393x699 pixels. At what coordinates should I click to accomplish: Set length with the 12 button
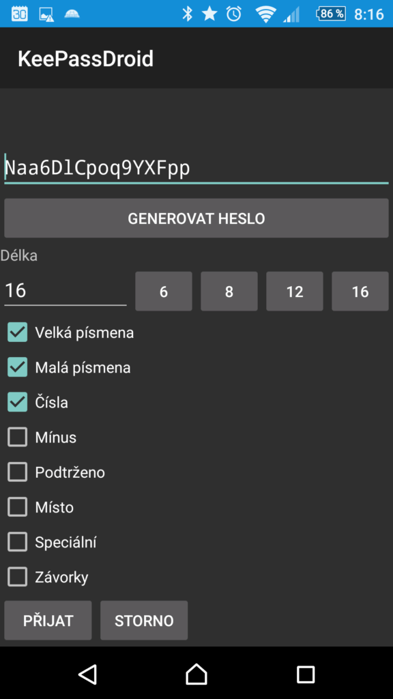pyautogui.click(x=295, y=291)
